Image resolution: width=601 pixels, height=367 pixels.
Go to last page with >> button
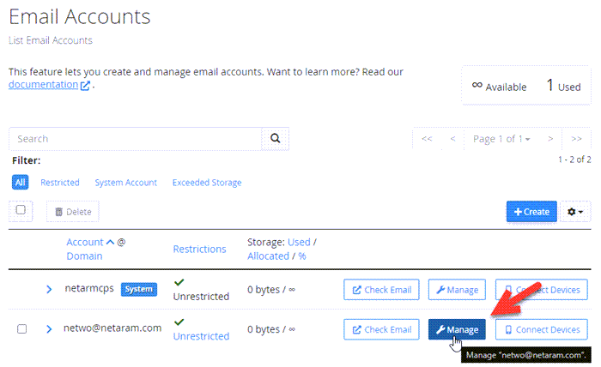point(576,139)
